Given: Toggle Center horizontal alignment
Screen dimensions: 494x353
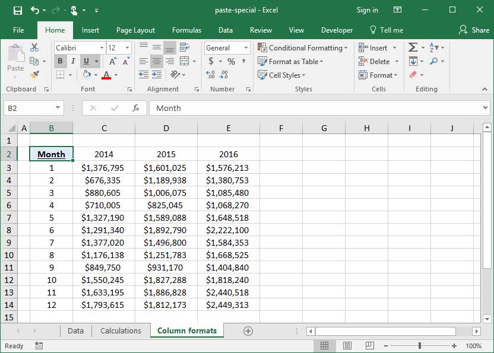Looking at the screenshot, I should tap(157, 62).
